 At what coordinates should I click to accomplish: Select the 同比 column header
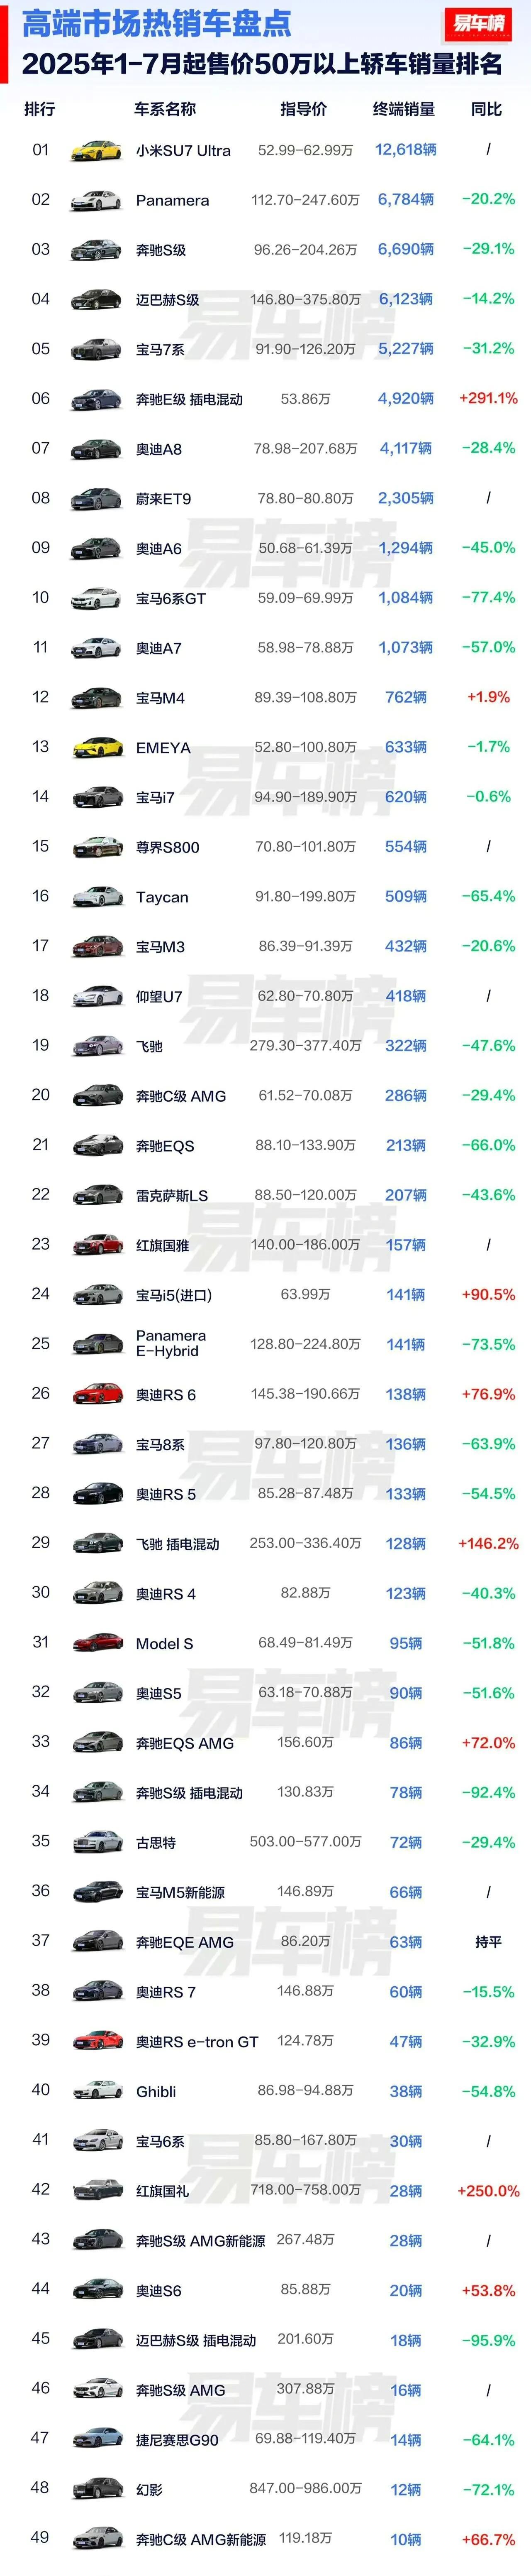coord(487,109)
